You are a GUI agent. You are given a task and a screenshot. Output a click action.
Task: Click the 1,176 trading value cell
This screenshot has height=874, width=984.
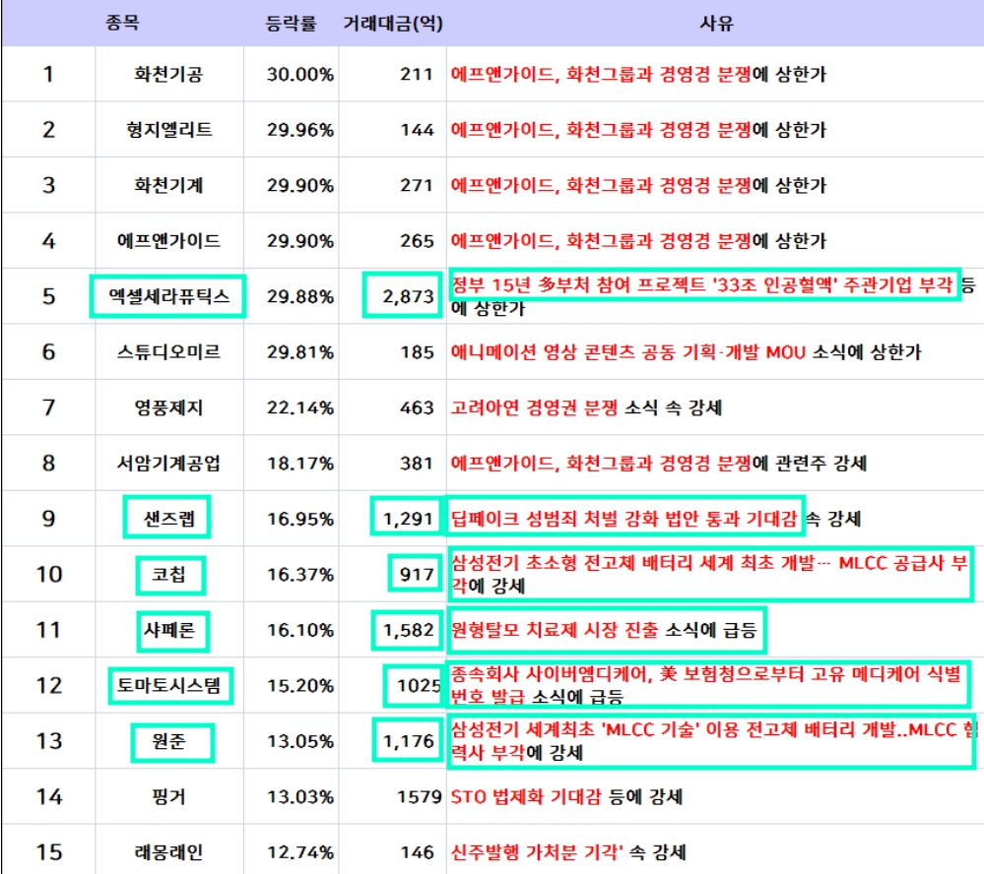click(x=408, y=740)
